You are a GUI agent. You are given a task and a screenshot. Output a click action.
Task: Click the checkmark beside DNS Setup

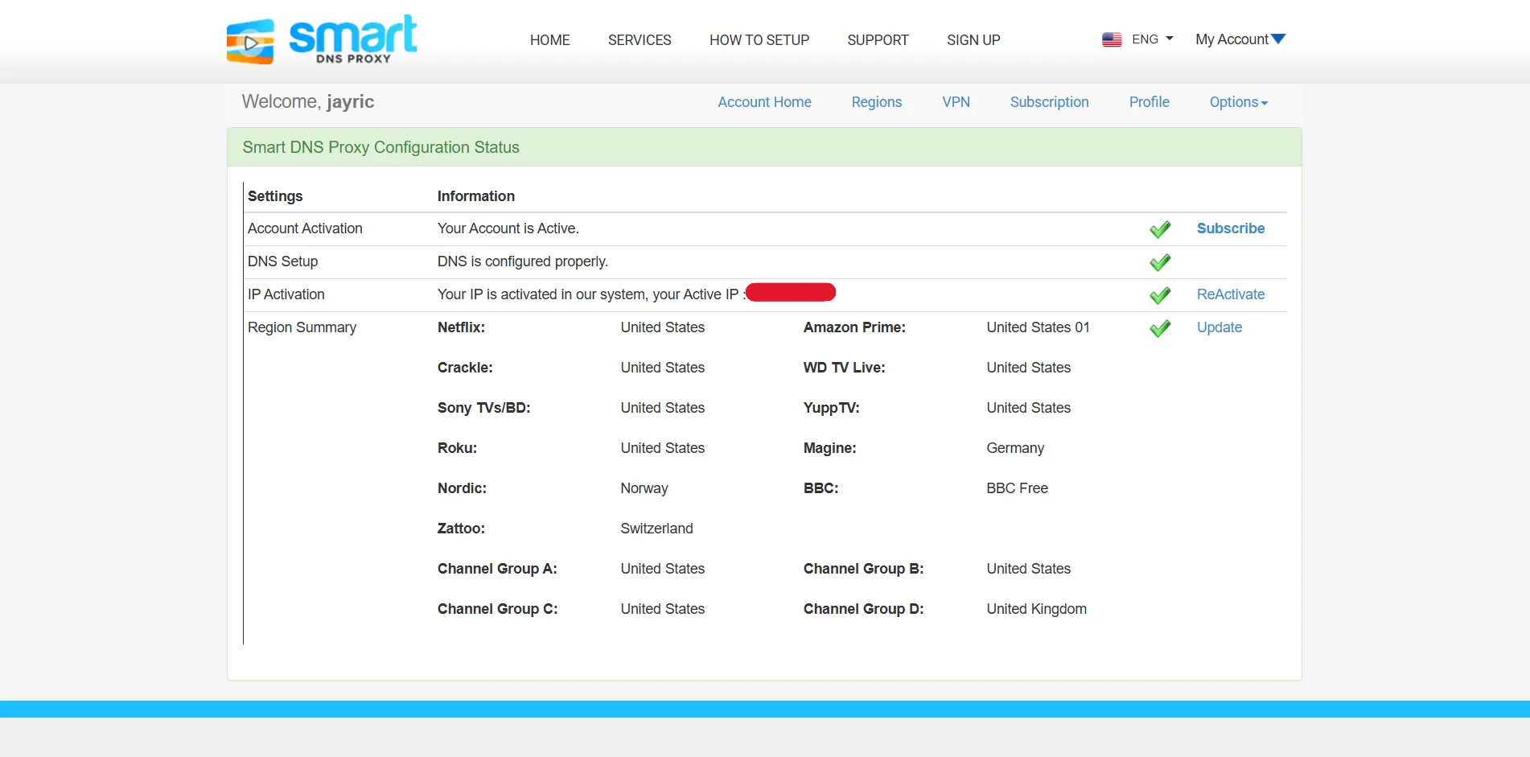[1160, 262]
